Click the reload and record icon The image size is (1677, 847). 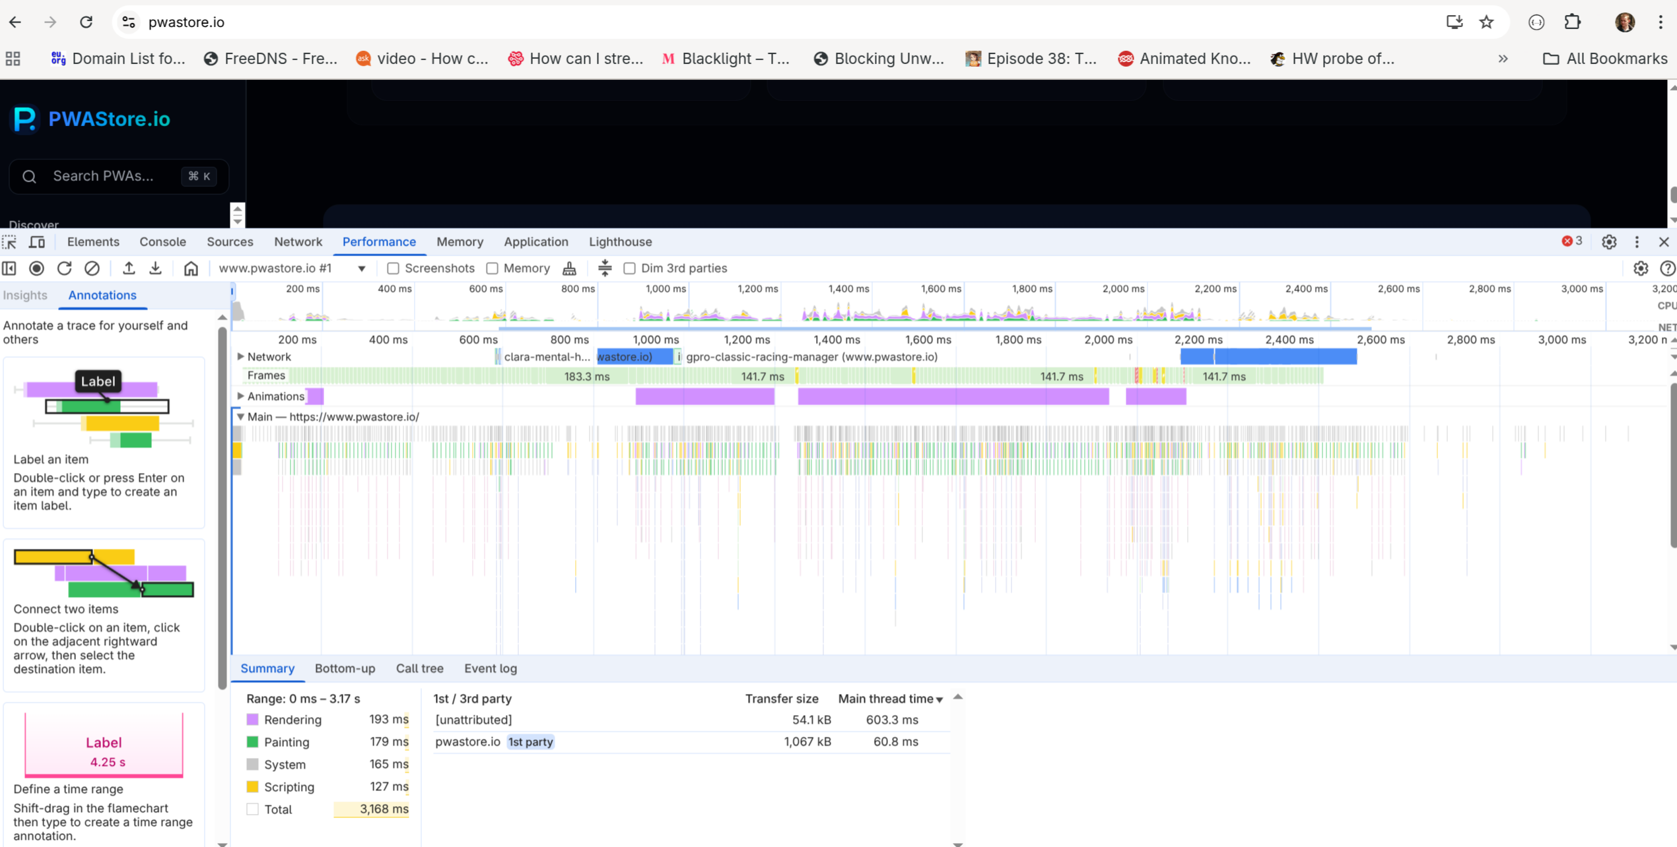(x=64, y=268)
